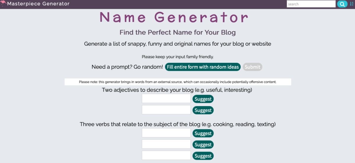
Task: Click into the third verb field
Action: point(166,155)
